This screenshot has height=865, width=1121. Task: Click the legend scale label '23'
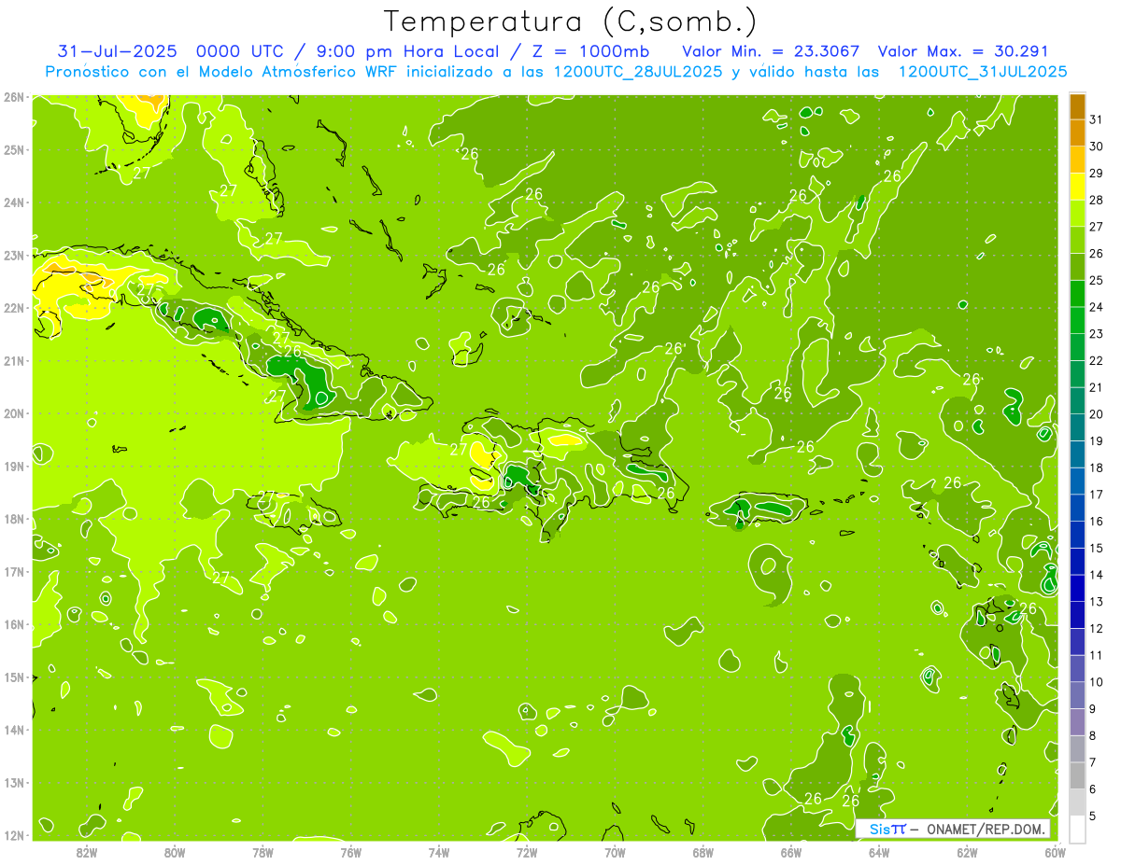[1096, 333]
